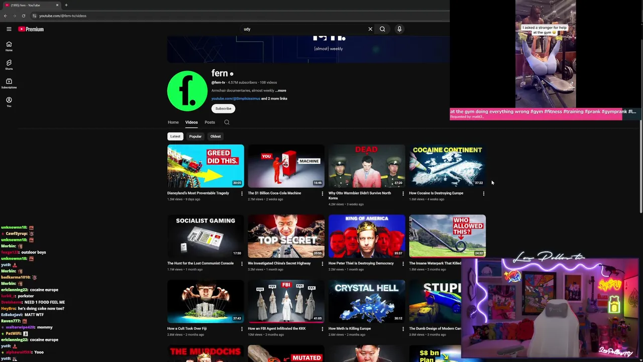Open the Otto Warmbier DEAD thumbnail
Viewport: 643px width, 362px height.
pos(367,166)
